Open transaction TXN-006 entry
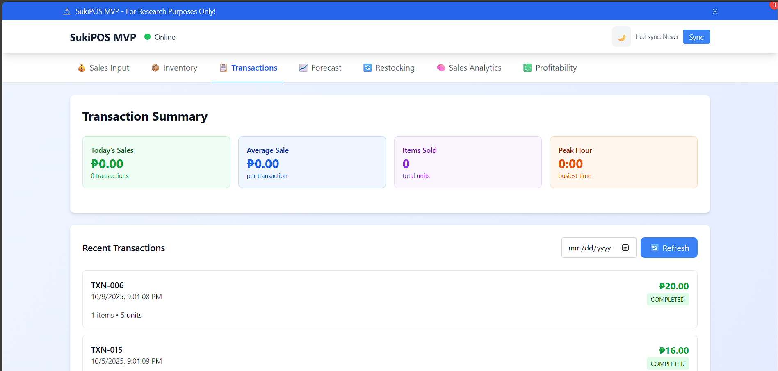This screenshot has width=778, height=371. [x=390, y=299]
